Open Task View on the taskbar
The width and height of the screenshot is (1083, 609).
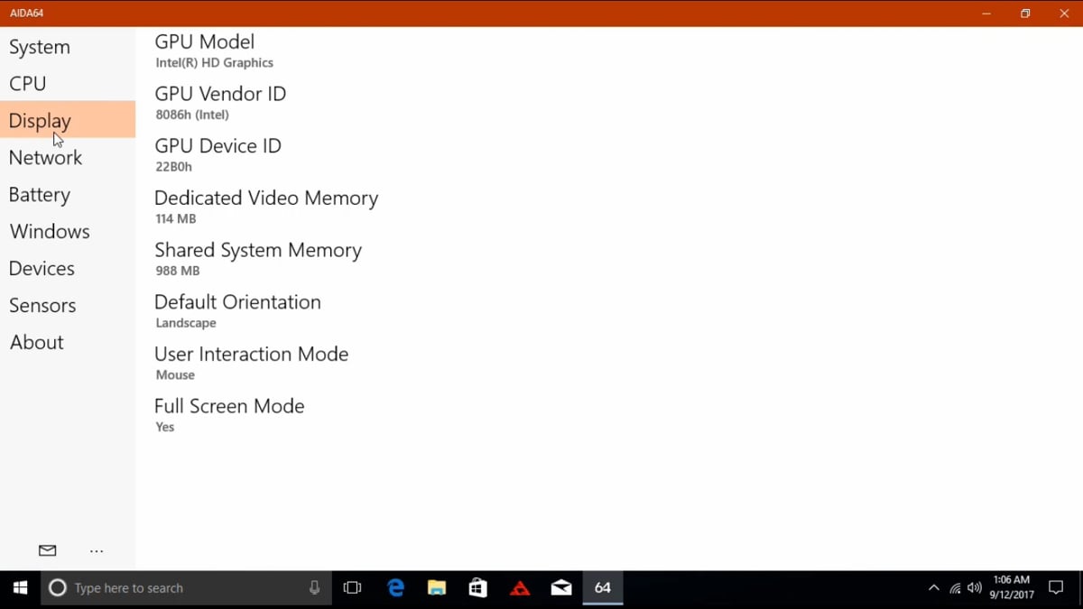(352, 588)
